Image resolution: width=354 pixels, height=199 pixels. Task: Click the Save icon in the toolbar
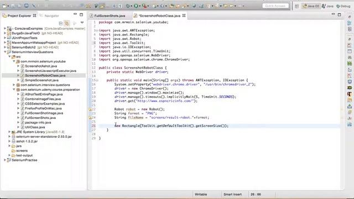point(13,6)
